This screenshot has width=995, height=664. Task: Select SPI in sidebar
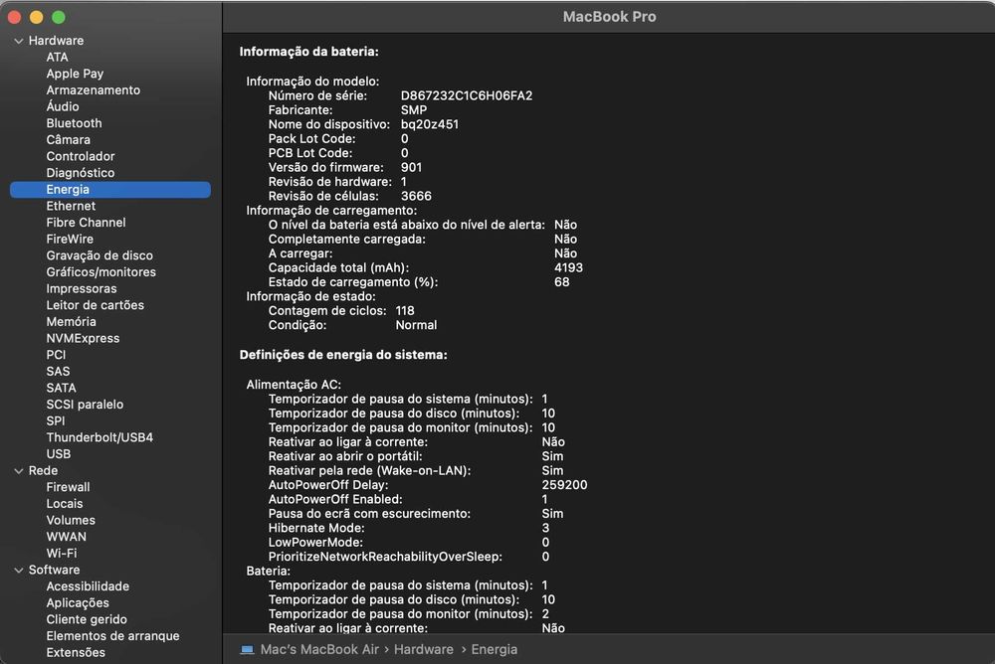(55, 420)
